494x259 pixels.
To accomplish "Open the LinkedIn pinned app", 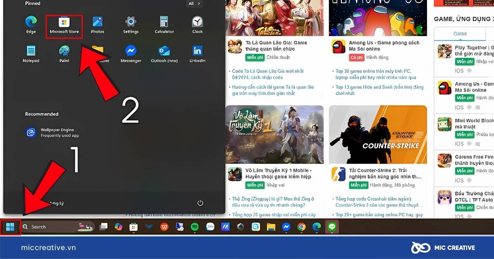I will pyautogui.click(x=197, y=54).
